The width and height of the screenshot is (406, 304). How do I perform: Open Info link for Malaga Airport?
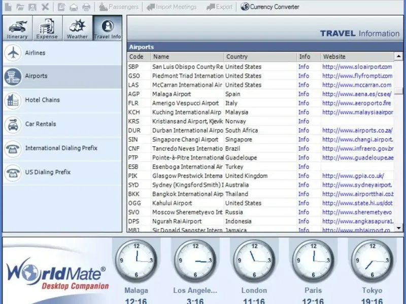303,94
